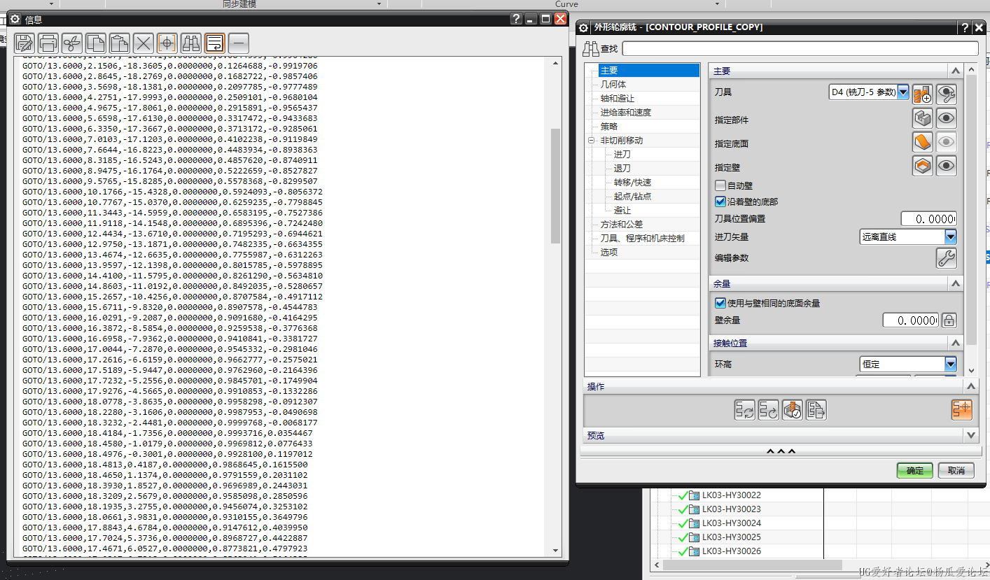
Task: Open the 刀具 D4 dropdown
Action: pos(903,92)
